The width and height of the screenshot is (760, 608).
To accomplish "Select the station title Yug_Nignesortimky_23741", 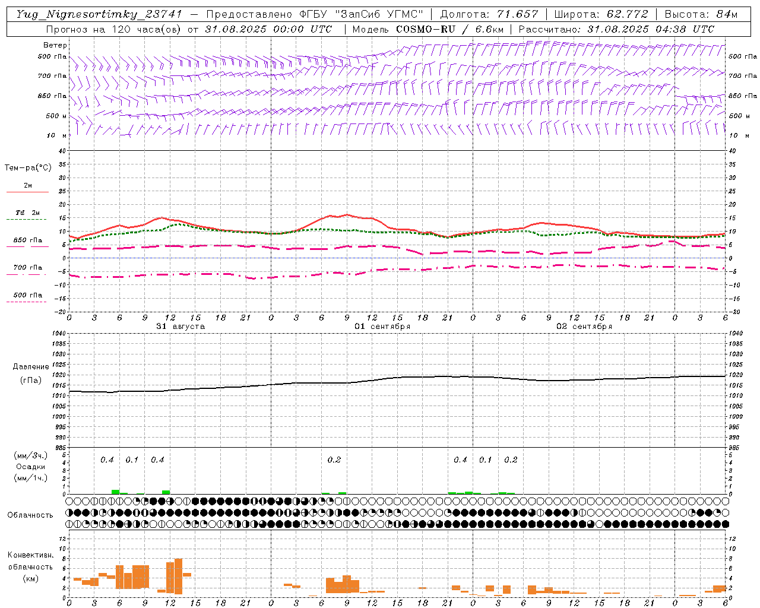I will coord(99,14).
